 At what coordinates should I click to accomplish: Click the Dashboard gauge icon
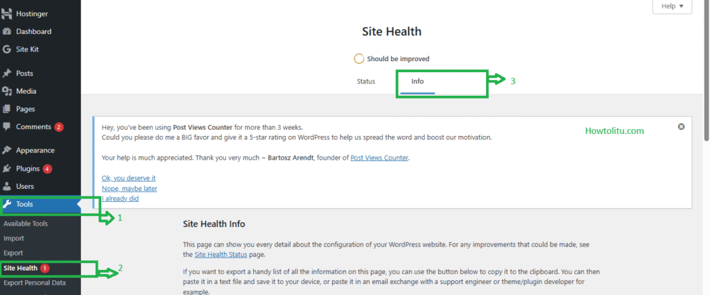(7, 32)
